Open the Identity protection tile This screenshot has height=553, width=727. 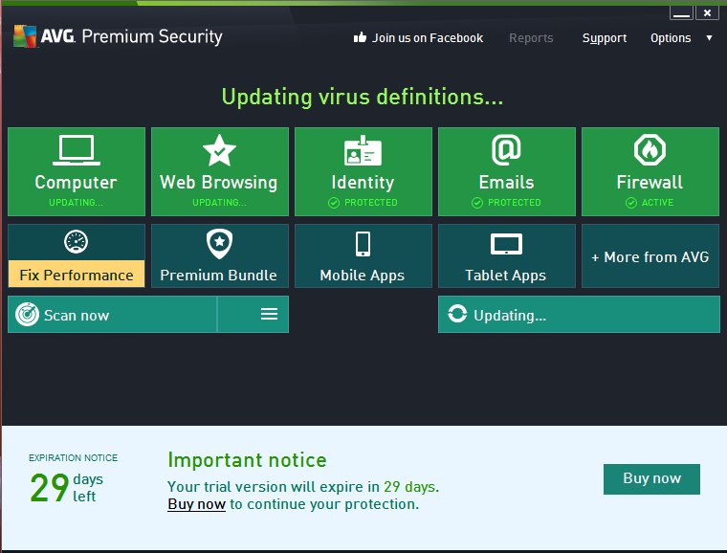tap(363, 171)
